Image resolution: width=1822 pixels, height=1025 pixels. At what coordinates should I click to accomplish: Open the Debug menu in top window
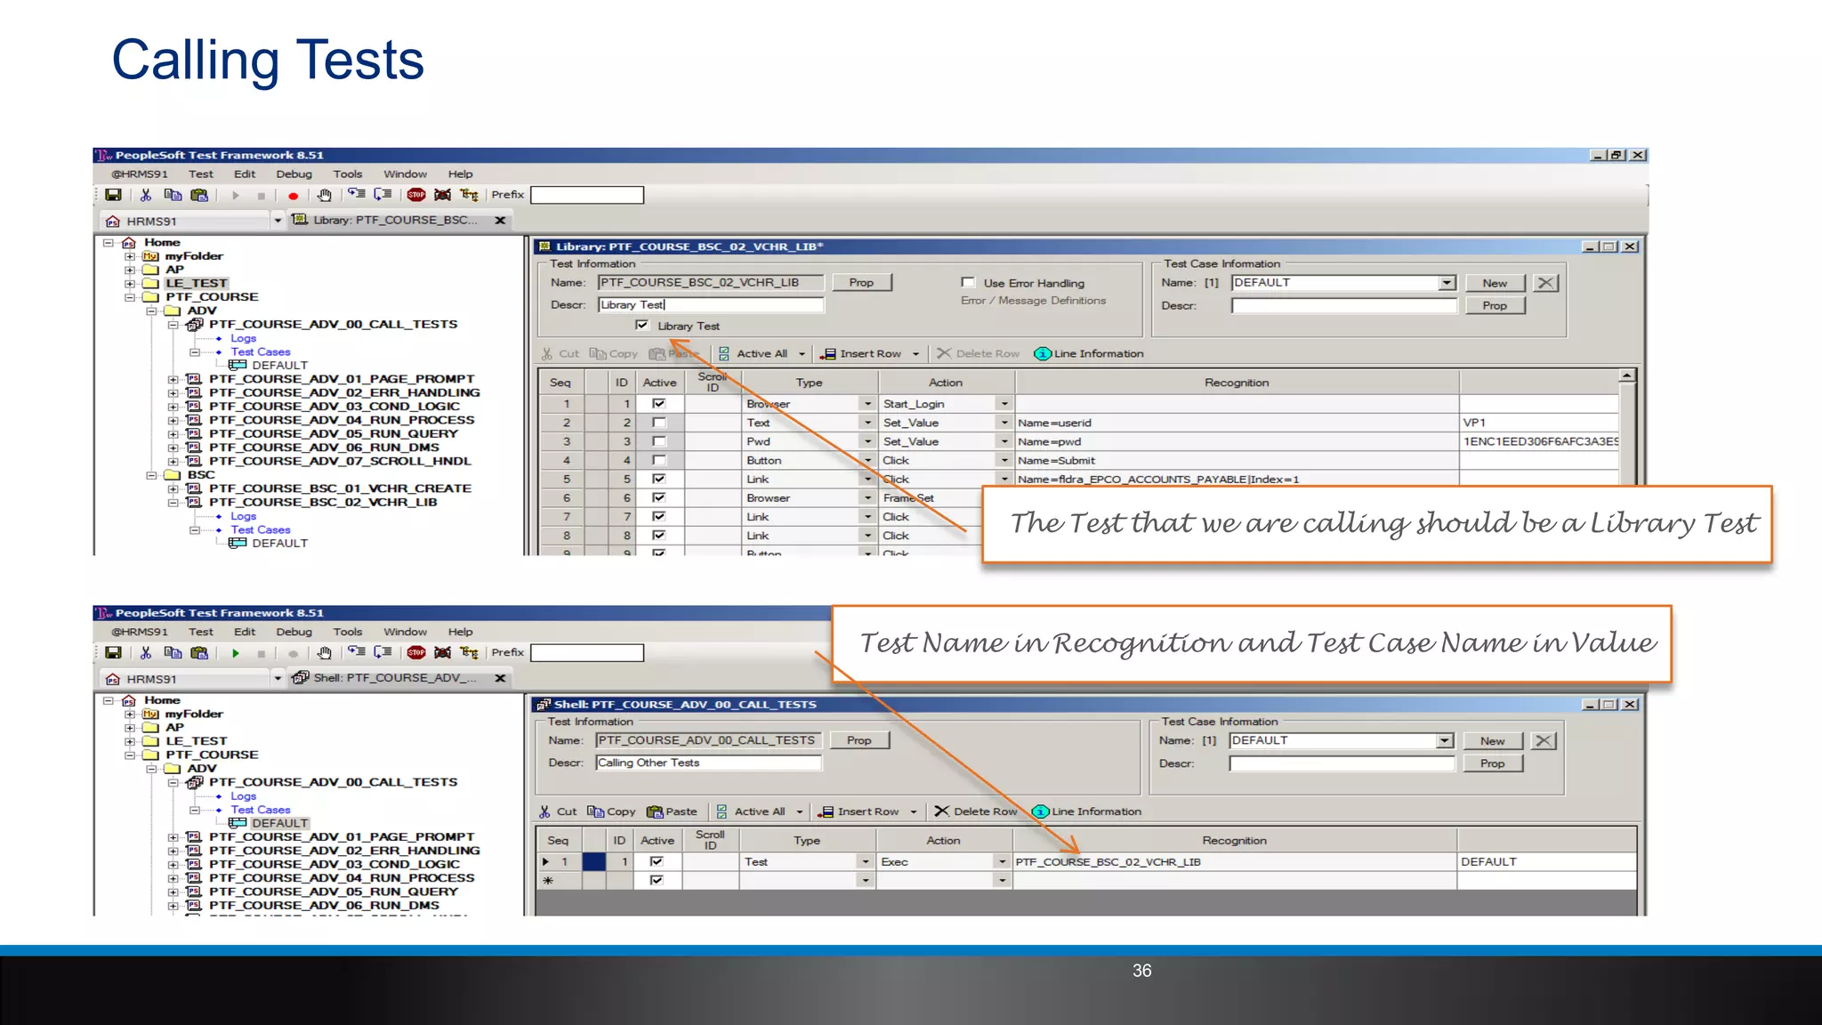click(294, 174)
